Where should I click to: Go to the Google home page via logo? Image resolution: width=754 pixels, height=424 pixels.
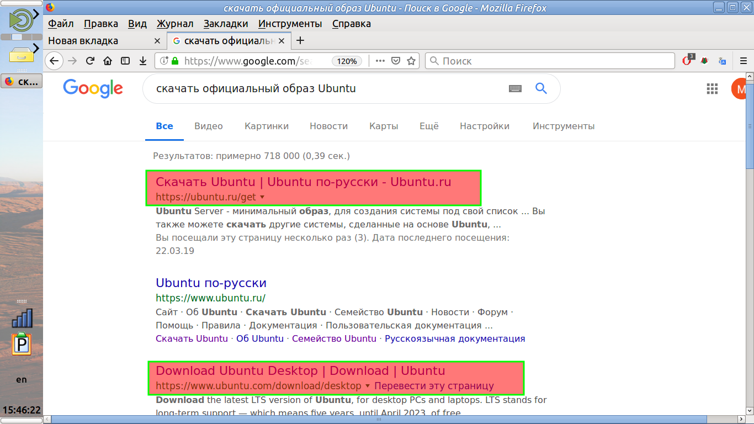[x=93, y=88]
